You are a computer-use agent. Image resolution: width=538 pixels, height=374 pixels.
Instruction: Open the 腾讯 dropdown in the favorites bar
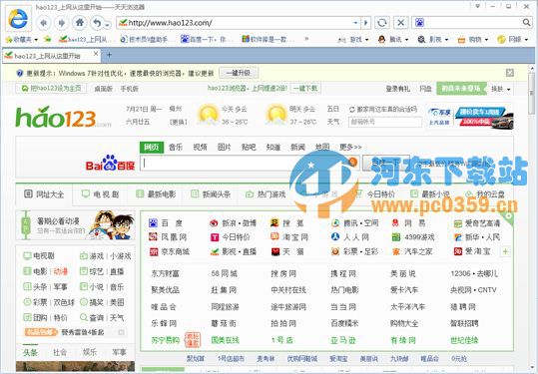tap(393, 40)
